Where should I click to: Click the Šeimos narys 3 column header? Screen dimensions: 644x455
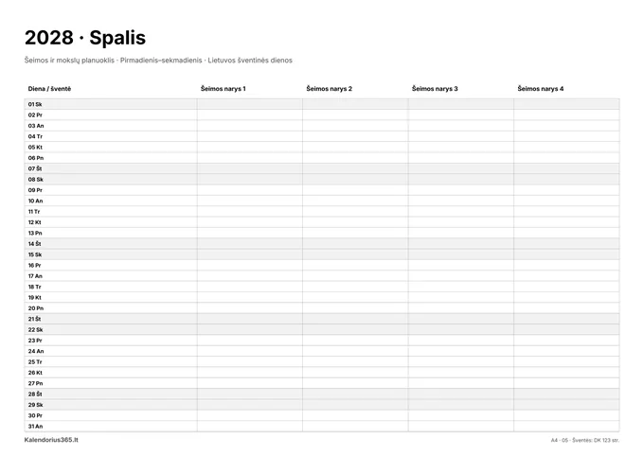435,89
